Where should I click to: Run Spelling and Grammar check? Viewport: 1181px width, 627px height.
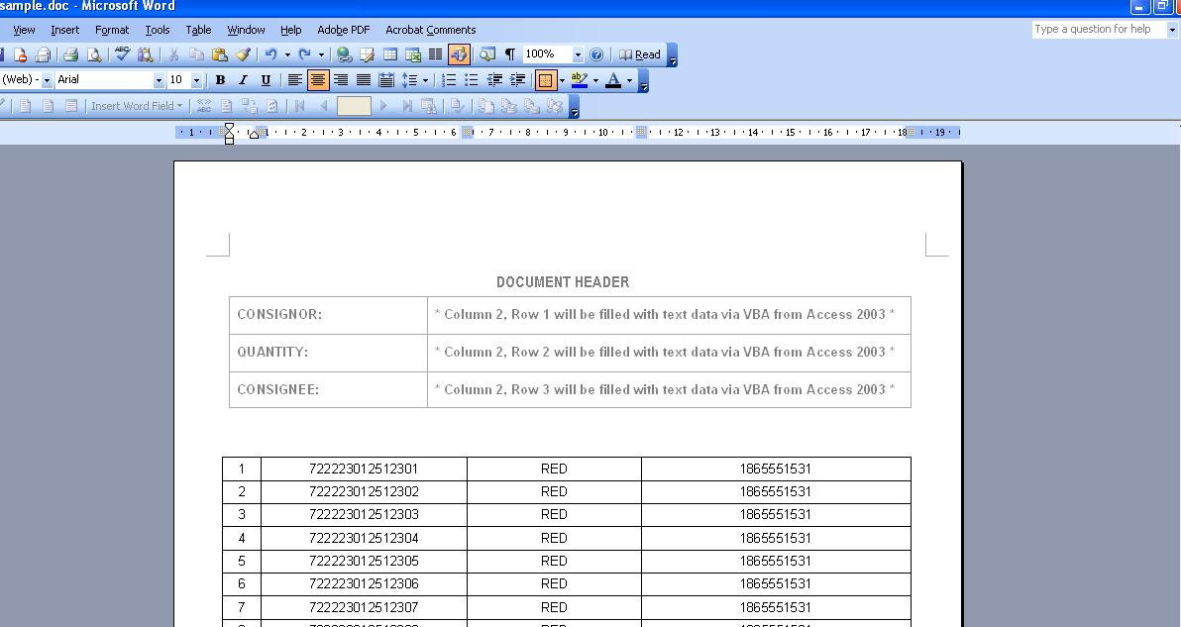pos(122,54)
